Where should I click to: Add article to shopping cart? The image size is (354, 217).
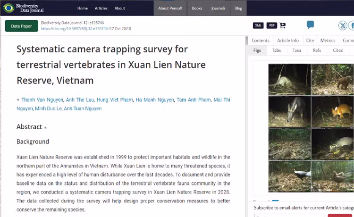pyautogui.click(x=282, y=25)
